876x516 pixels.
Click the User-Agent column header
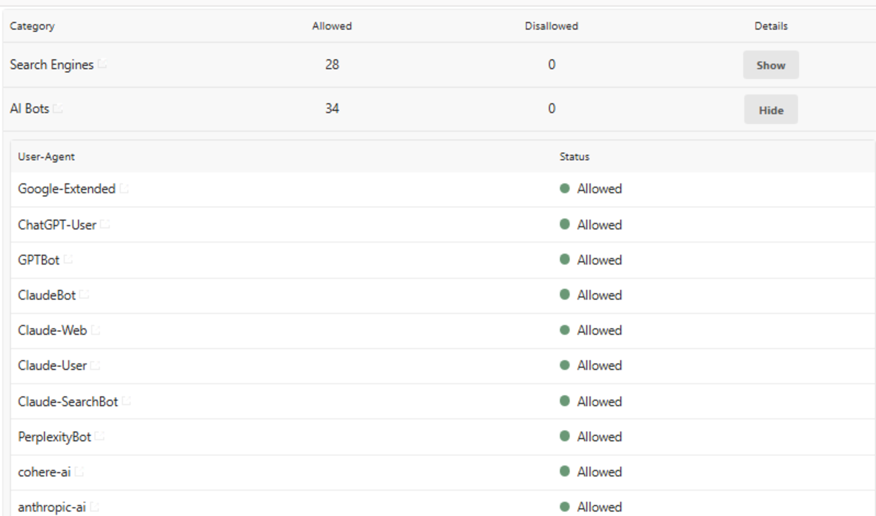46,156
